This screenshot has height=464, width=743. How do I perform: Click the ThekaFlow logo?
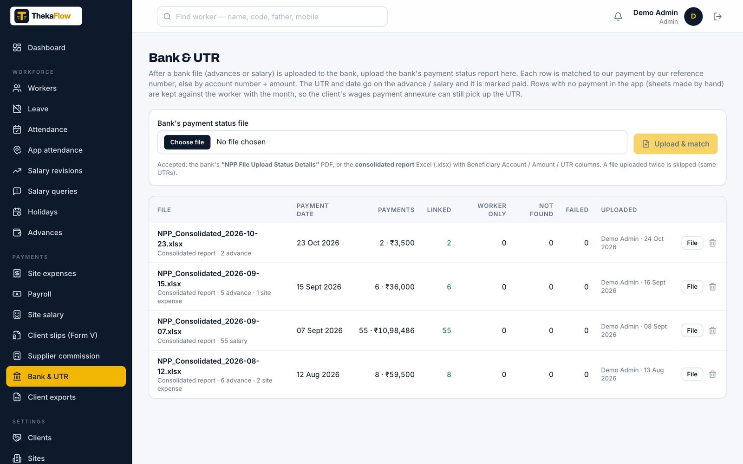point(46,16)
